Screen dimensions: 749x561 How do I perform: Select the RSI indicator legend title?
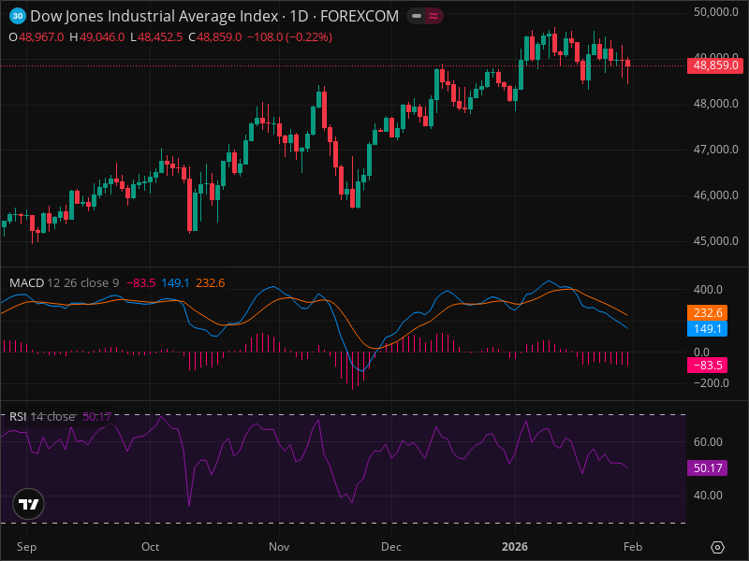pyautogui.click(x=18, y=416)
